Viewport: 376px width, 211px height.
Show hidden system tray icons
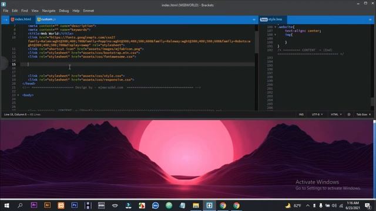pyautogui.click(x=308, y=206)
